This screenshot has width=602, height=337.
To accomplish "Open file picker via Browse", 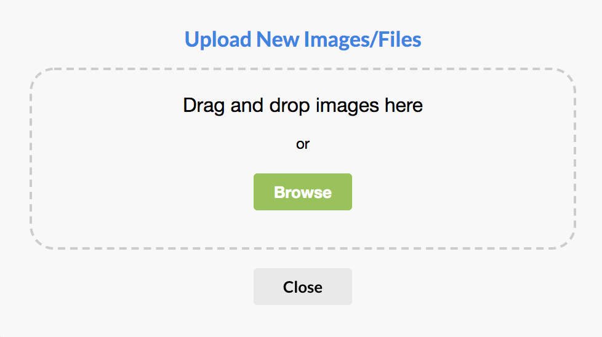I will point(302,192).
